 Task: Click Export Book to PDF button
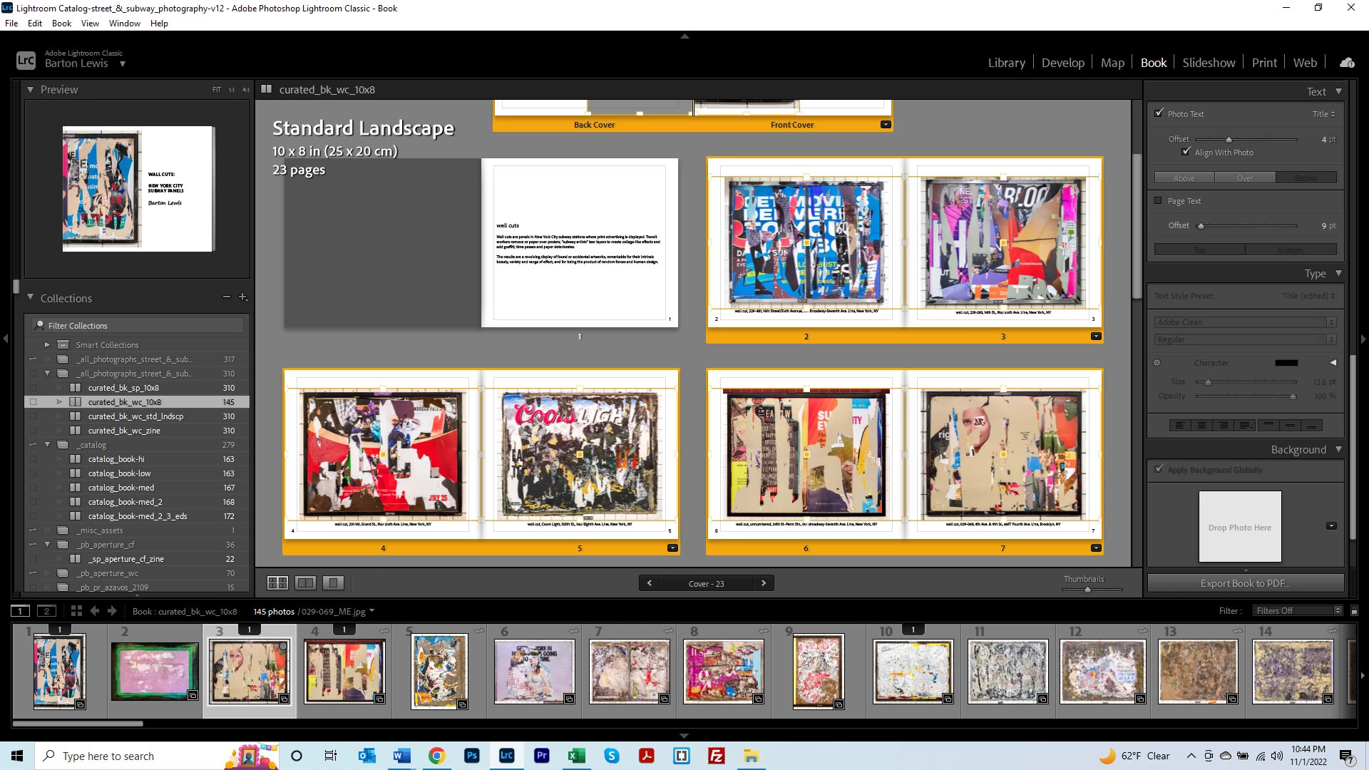pos(1245,583)
